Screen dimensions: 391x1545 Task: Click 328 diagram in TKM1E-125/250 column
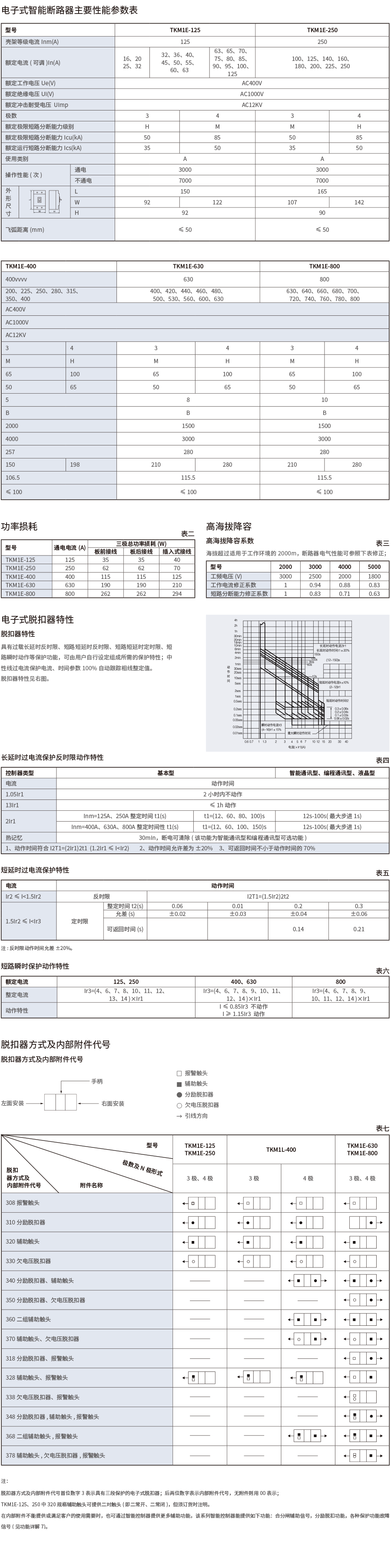tap(199, 1378)
